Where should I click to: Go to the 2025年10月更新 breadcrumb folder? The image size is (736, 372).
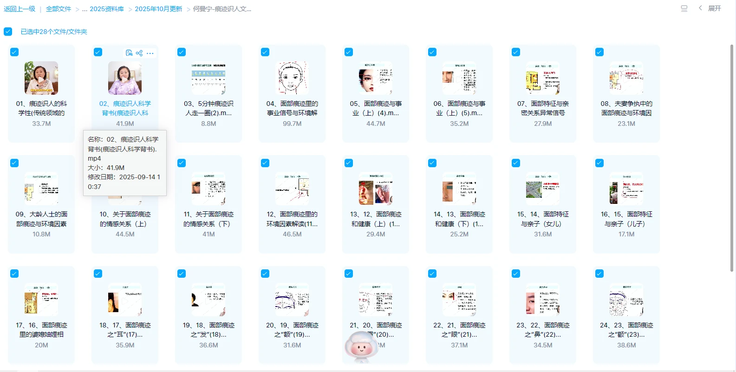coord(158,9)
